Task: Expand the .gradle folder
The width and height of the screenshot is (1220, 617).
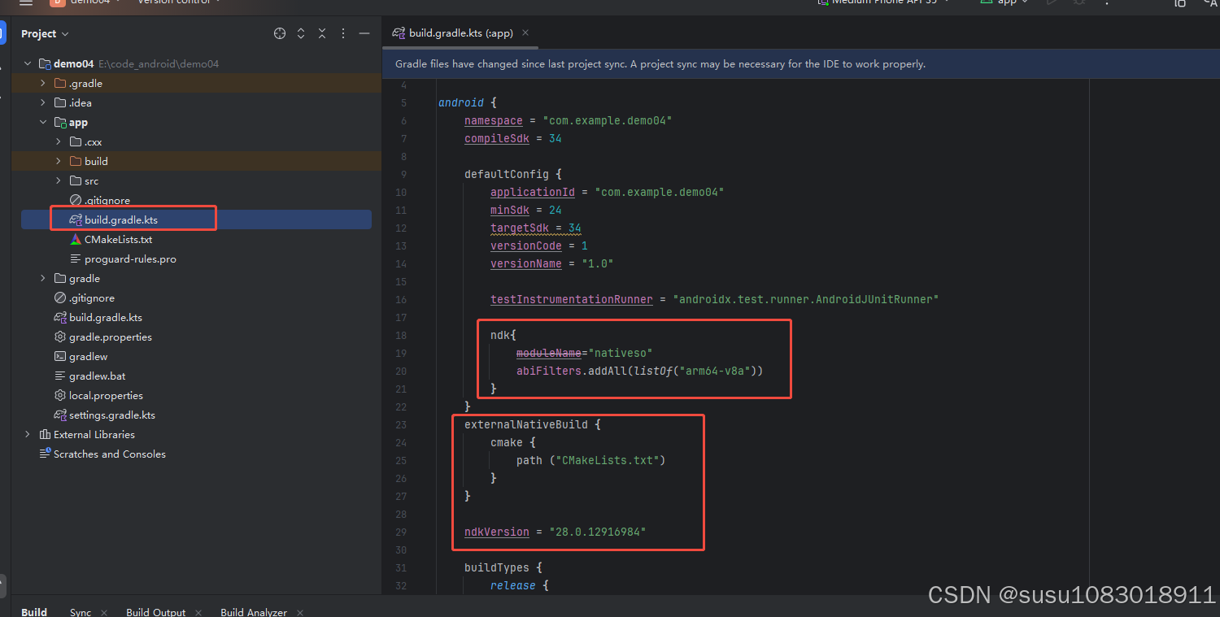Action: pyautogui.click(x=43, y=83)
